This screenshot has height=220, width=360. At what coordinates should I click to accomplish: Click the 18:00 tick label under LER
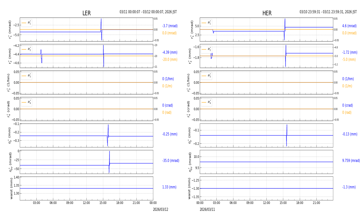(x=120, y=203)
